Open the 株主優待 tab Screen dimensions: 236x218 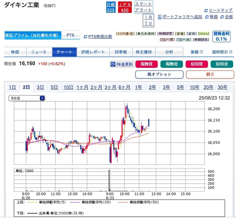coord(144,52)
